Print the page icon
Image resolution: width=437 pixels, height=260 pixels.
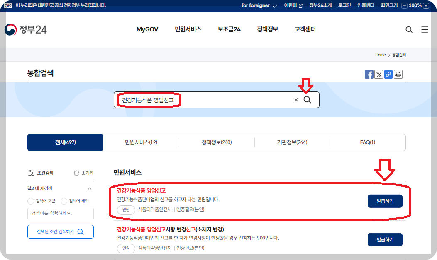tap(398, 74)
